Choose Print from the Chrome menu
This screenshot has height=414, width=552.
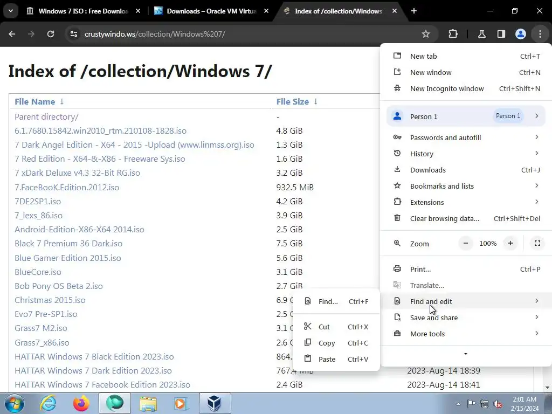[x=466, y=269]
